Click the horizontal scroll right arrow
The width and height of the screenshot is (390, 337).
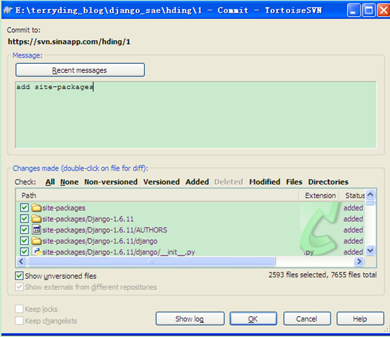pos(359,261)
